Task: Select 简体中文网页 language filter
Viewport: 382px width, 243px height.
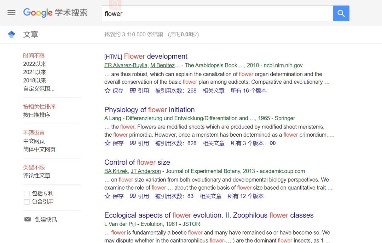Action: click(x=39, y=149)
